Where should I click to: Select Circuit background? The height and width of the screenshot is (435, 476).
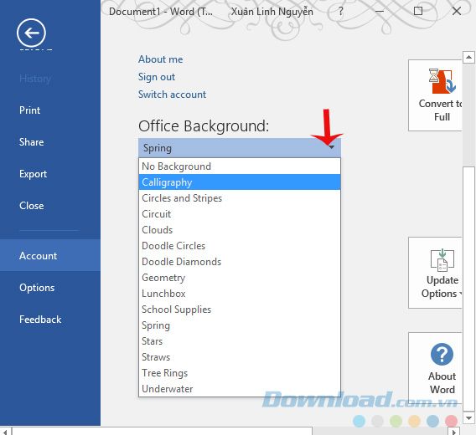click(240, 214)
